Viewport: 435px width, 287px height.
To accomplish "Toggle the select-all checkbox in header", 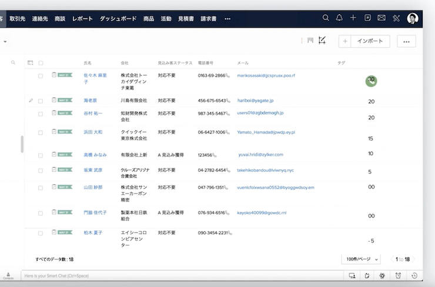I will pyautogui.click(x=41, y=63).
